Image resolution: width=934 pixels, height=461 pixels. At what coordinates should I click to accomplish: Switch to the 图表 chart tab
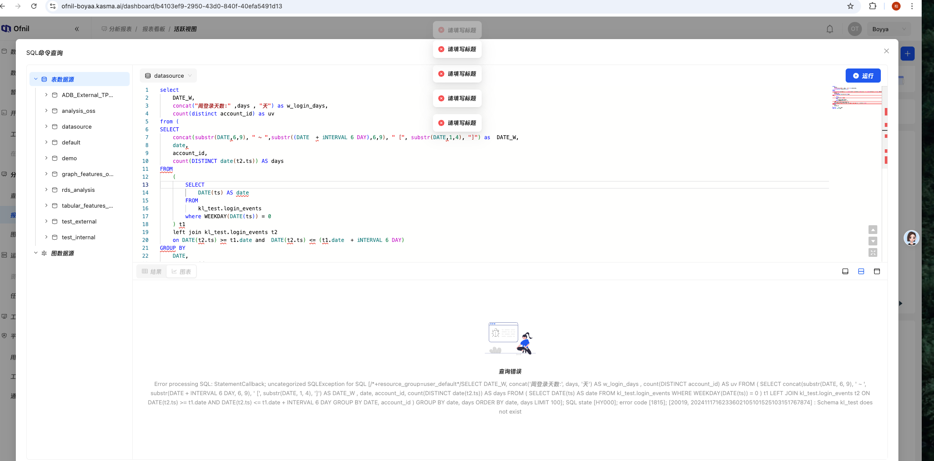[181, 271]
